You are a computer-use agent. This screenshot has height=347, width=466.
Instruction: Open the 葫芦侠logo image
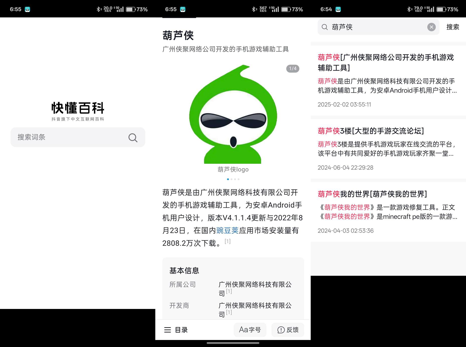click(x=233, y=114)
